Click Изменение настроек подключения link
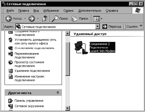Screen dimensions: 145x112 tap(29, 78)
